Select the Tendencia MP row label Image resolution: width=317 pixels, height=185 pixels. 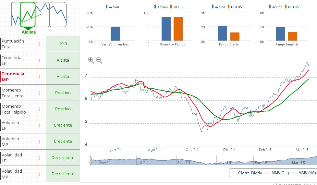[x=13, y=77]
